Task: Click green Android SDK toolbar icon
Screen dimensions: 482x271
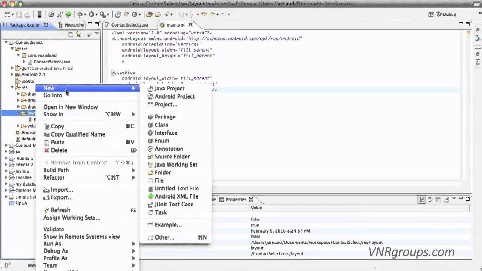Action: tap(68, 14)
